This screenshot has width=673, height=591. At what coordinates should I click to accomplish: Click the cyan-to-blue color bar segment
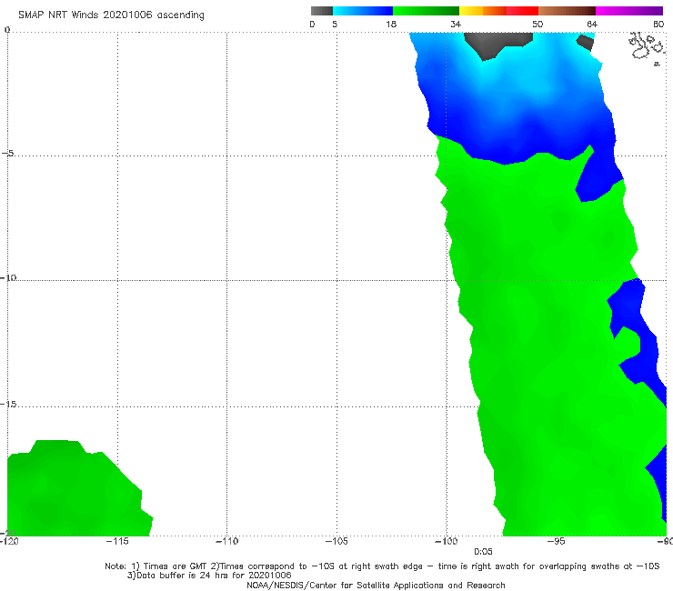pos(363,11)
